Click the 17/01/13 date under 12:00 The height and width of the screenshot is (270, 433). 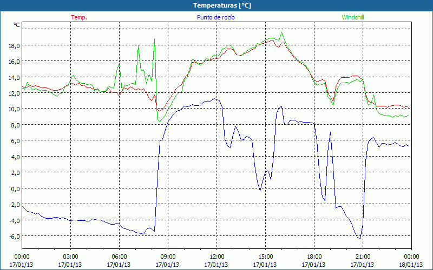216,265
